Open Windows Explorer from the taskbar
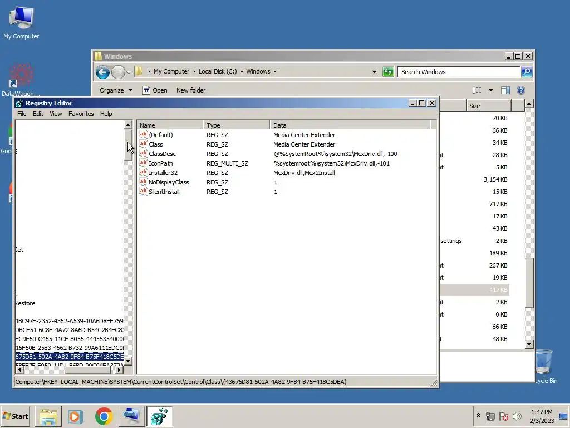This screenshot has height=428, width=570. [x=48, y=416]
